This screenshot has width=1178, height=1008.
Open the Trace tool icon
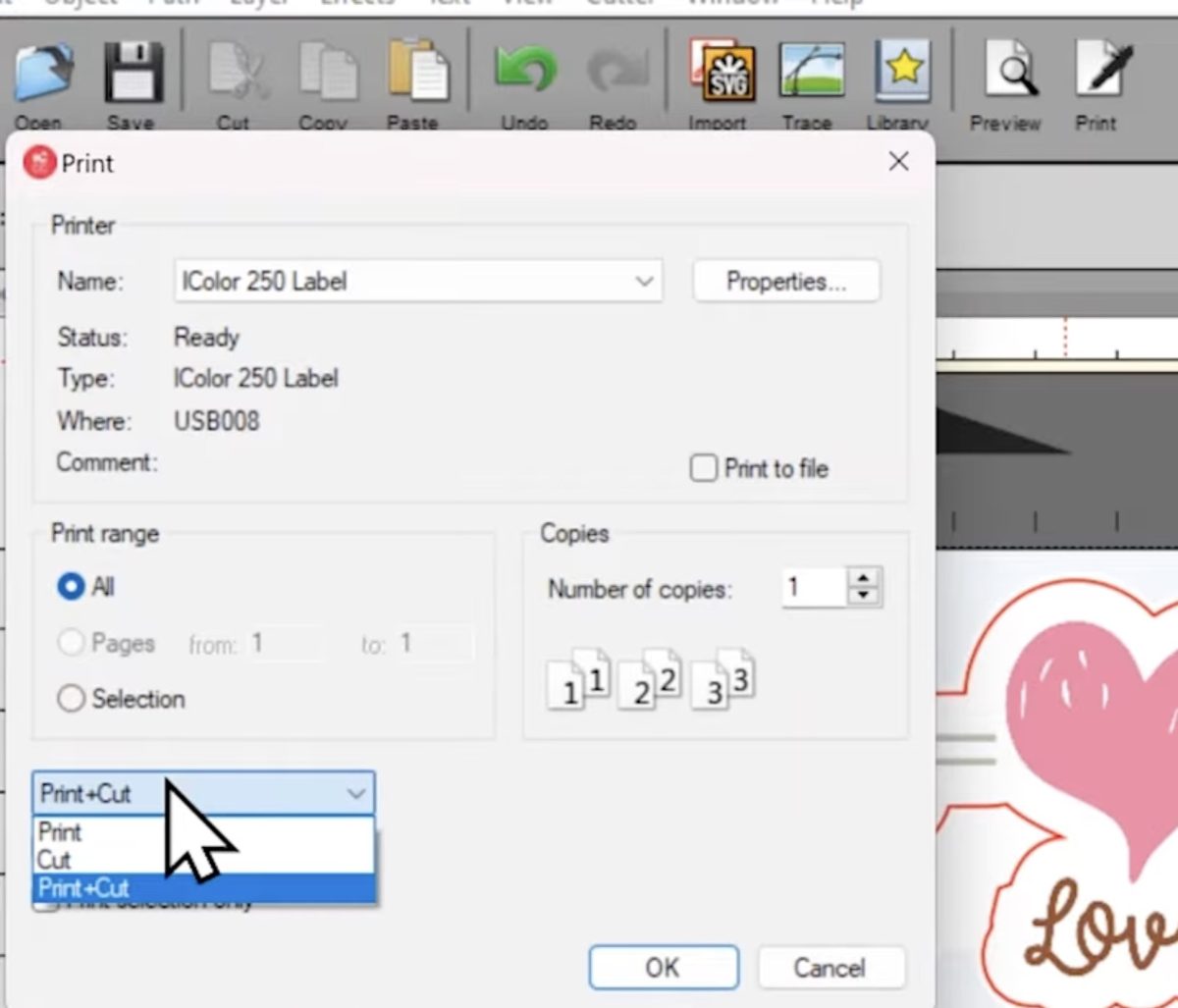[x=812, y=71]
